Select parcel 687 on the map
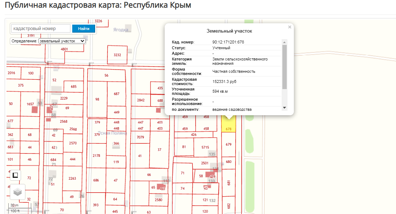 pos(117,94)
